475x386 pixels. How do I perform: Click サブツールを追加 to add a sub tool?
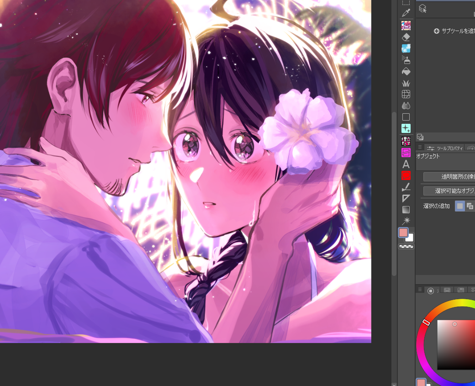pyautogui.click(x=454, y=31)
